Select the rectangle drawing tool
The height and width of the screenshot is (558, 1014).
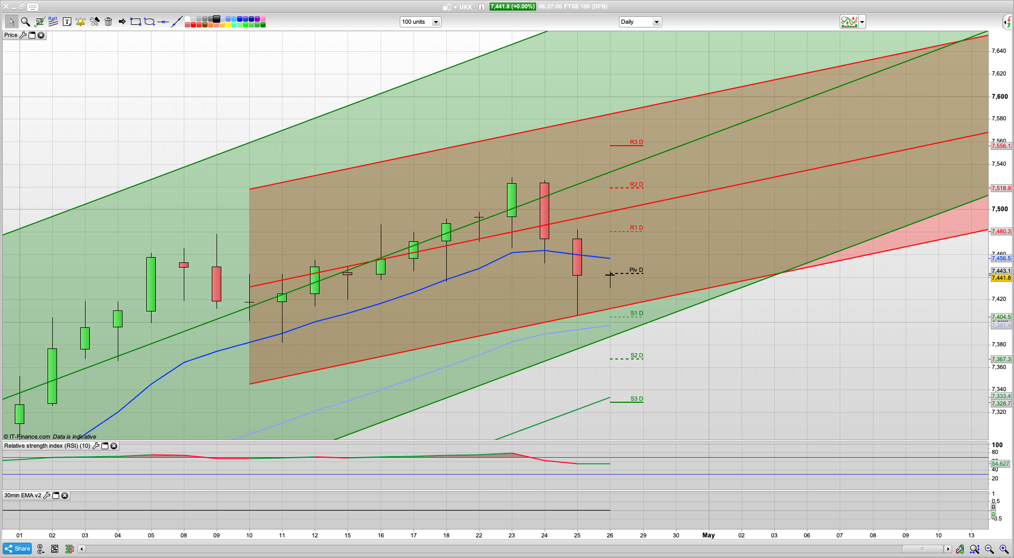click(136, 22)
